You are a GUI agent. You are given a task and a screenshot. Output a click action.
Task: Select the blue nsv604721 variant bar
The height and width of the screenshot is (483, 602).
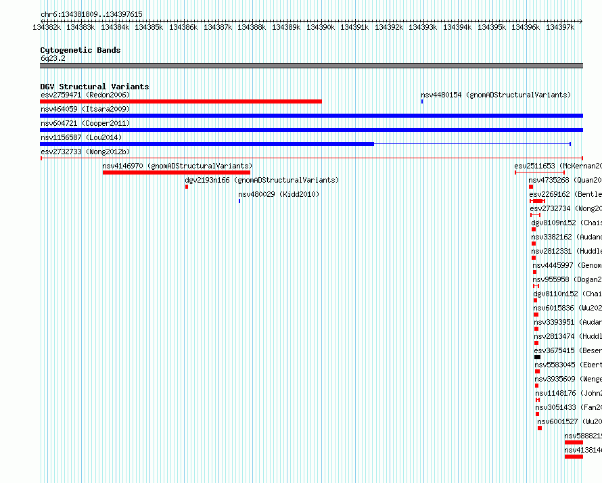point(311,130)
